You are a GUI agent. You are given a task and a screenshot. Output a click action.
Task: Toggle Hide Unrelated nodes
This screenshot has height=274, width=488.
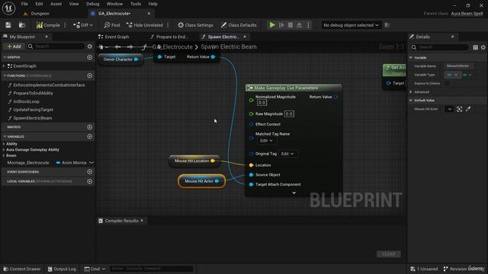[x=145, y=25]
